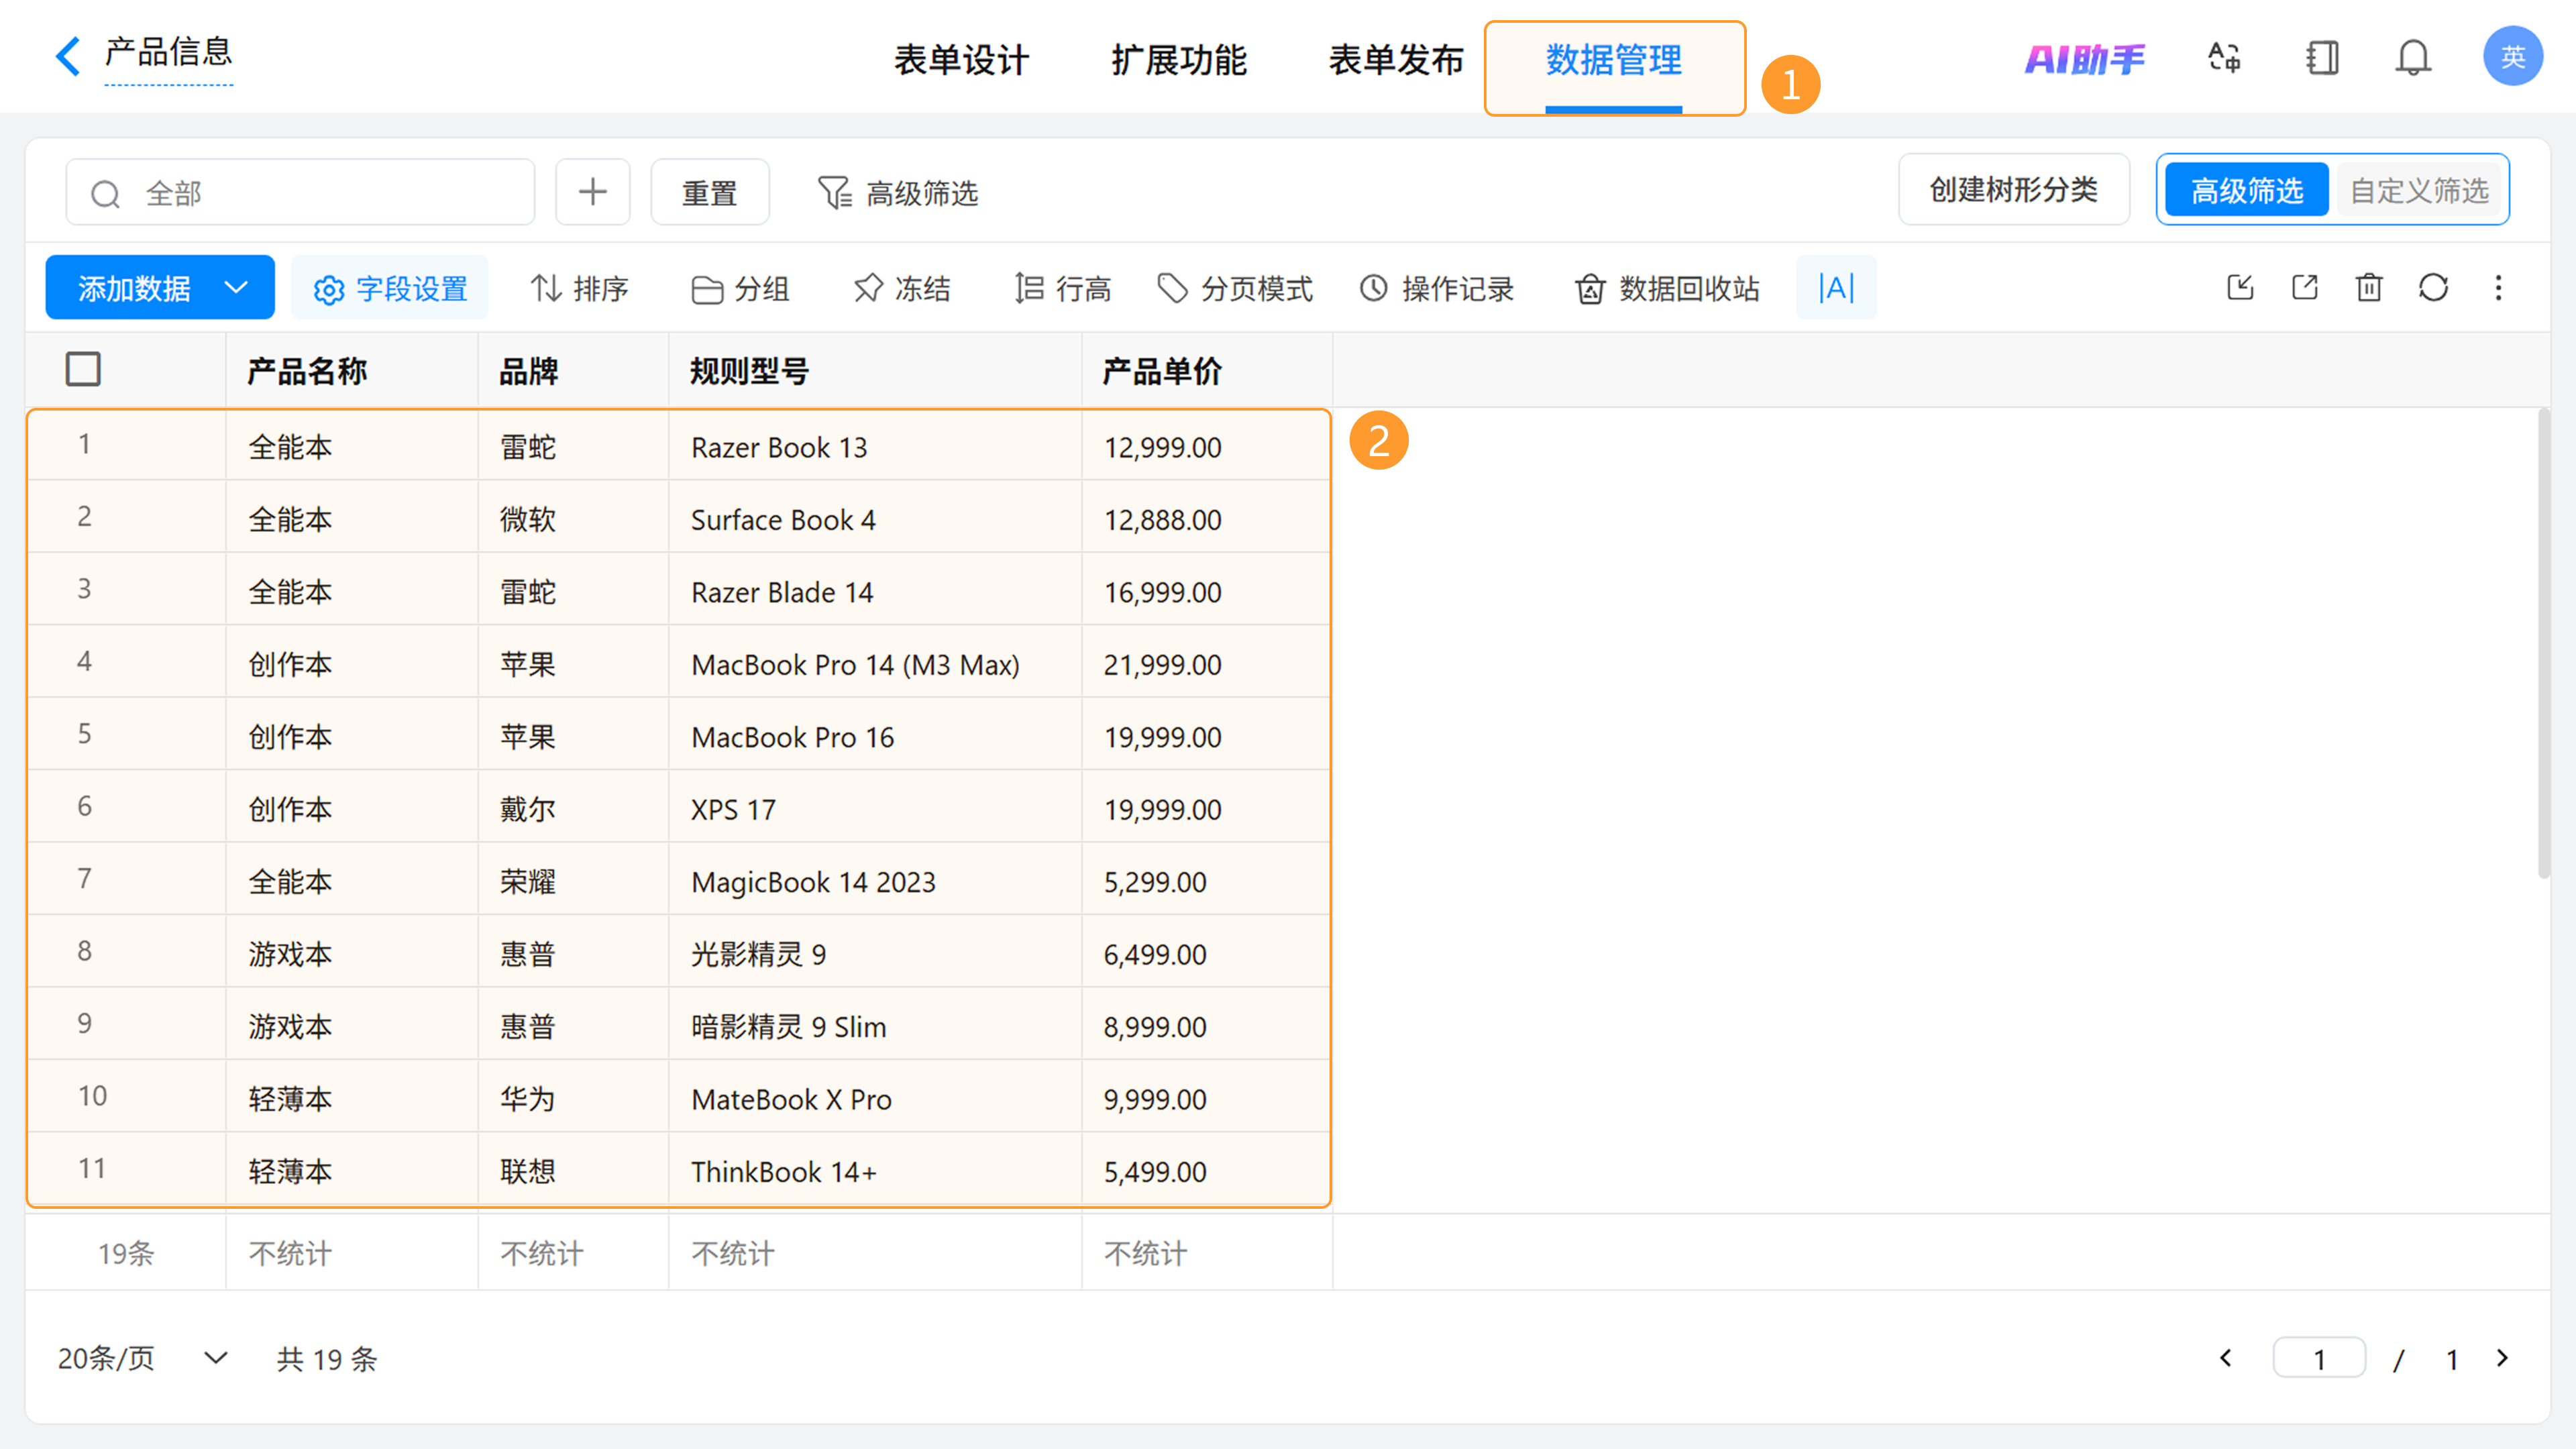Click the export data icon

coord(2304,288)
